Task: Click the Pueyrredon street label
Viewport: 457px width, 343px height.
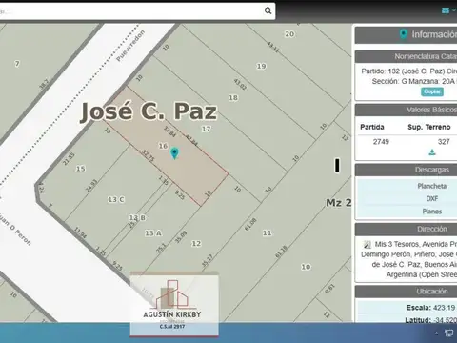Action: [x=130, y=46]
